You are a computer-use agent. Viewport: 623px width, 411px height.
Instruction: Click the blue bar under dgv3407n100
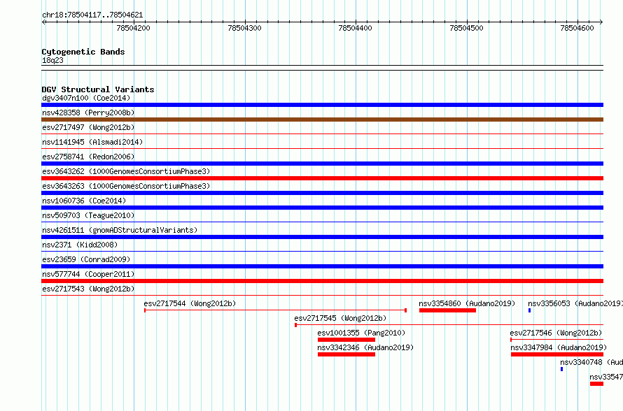point(322,105)
